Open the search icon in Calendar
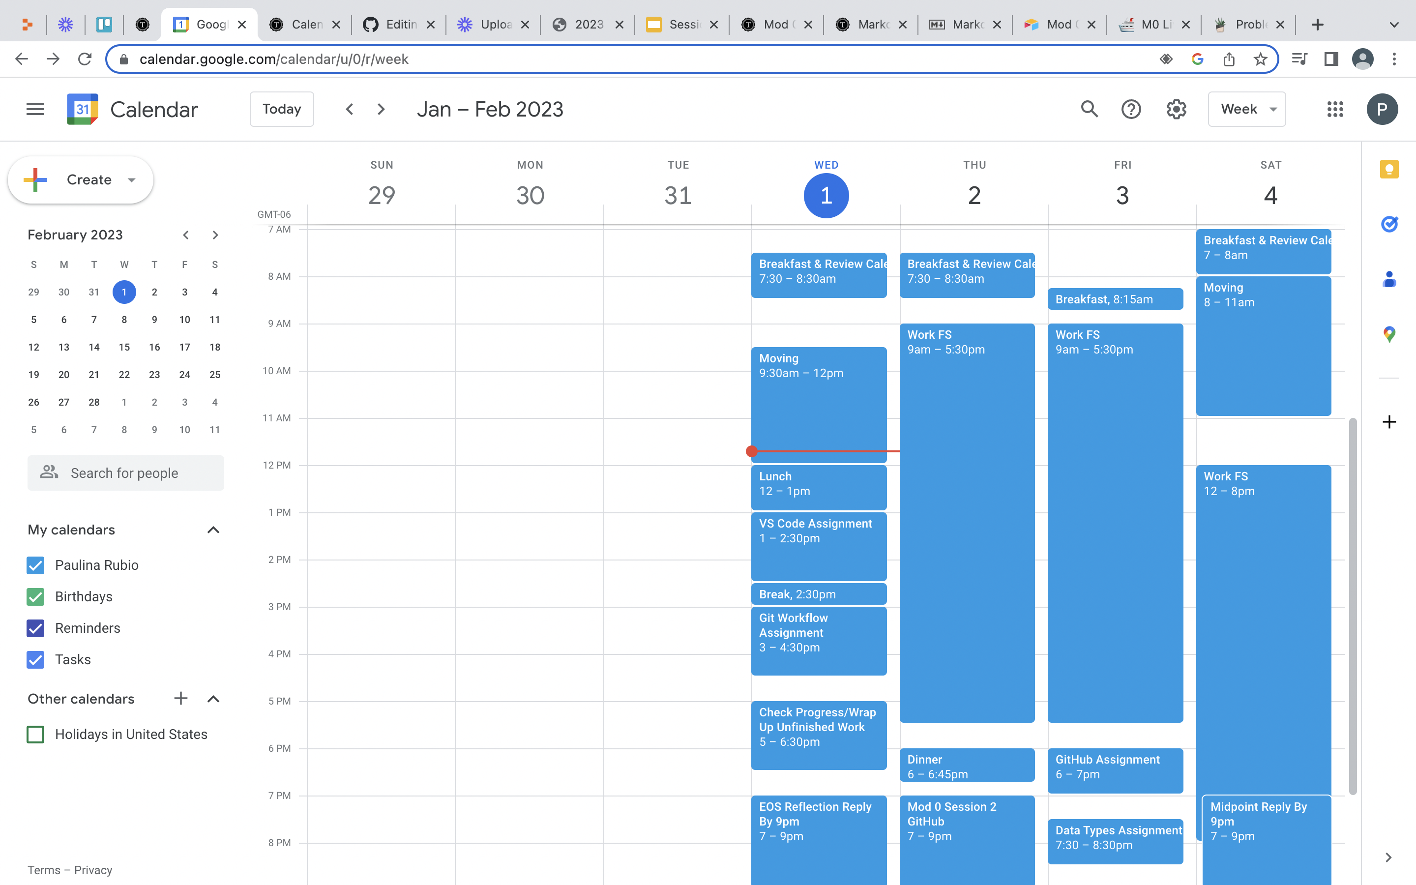This screenshot has width=1416, height=885. 1089,109
